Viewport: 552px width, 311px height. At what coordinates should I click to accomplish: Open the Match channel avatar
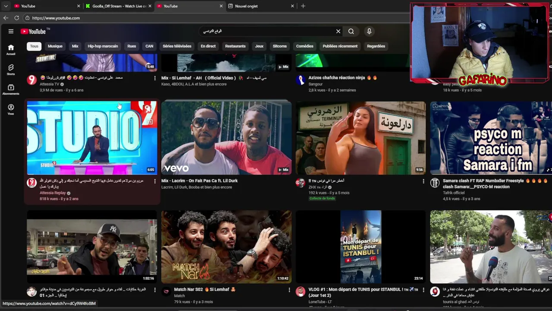click(166, 292)
